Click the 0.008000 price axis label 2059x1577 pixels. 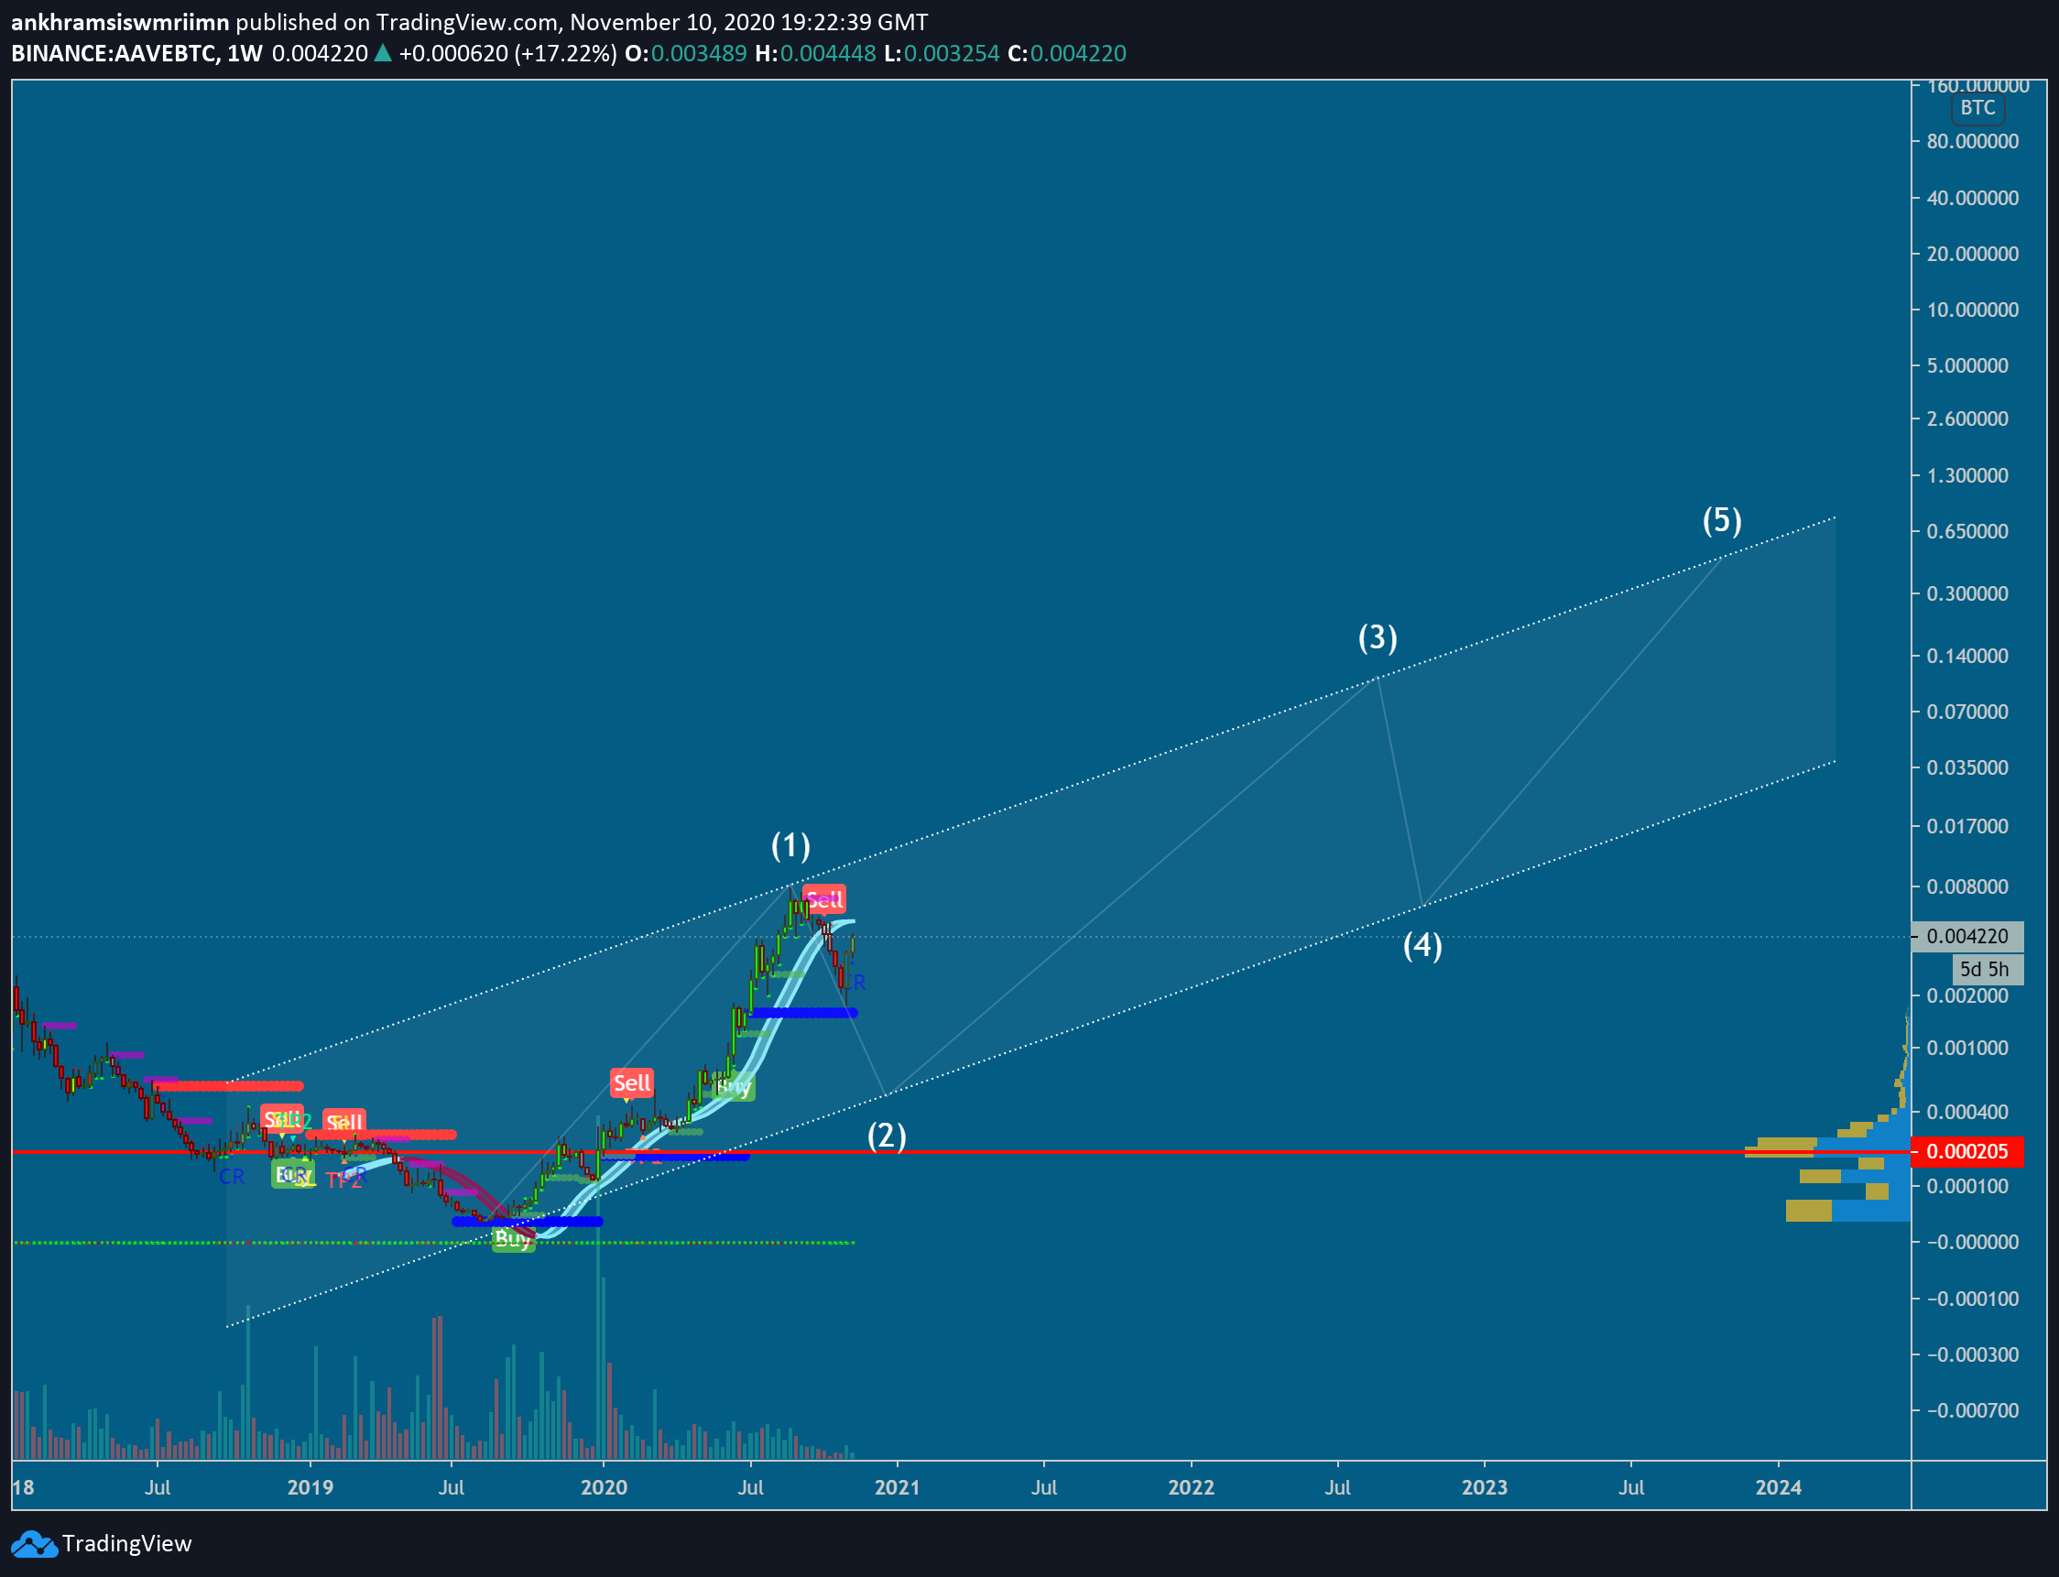click(x=1967, y=887)
